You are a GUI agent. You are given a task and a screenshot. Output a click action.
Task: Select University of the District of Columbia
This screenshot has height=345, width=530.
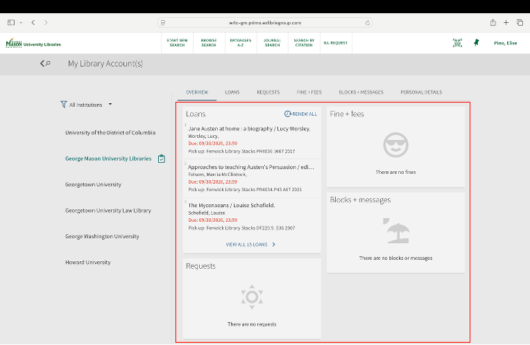pos(110,133)
